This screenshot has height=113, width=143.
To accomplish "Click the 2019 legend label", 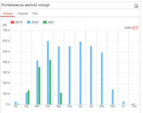I will click(x=19, y=22).
